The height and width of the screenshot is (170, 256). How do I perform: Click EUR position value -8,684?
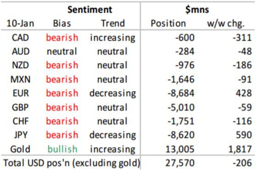coord(181,93)
